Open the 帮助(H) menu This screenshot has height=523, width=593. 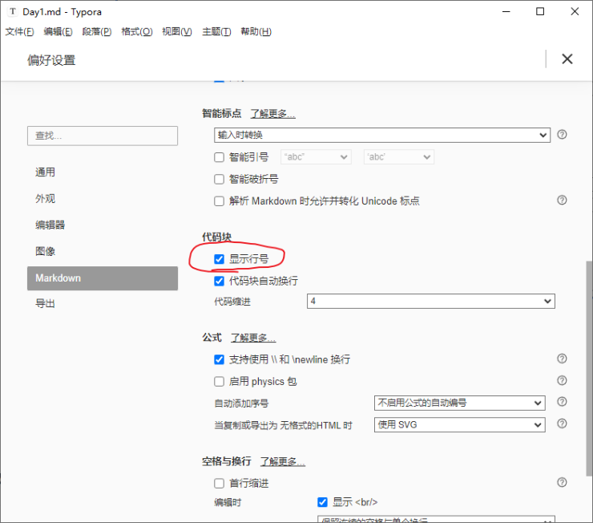(x=256, y=32)
